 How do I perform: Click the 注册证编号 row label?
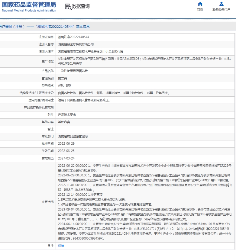click(46, 37)
